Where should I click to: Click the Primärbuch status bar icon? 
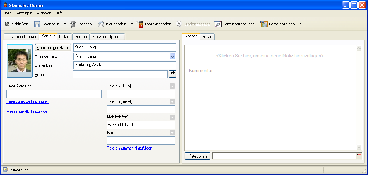click(x=5, y=170)
